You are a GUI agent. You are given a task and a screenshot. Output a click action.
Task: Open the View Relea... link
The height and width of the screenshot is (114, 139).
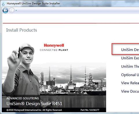coord(130,83)
